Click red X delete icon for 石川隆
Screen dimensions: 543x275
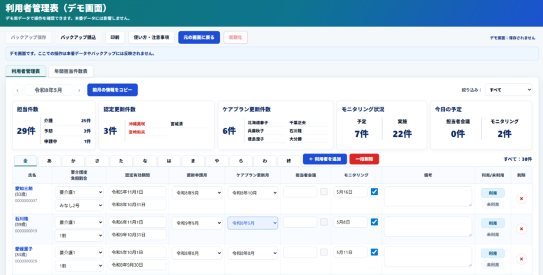(x=521, y=228)
